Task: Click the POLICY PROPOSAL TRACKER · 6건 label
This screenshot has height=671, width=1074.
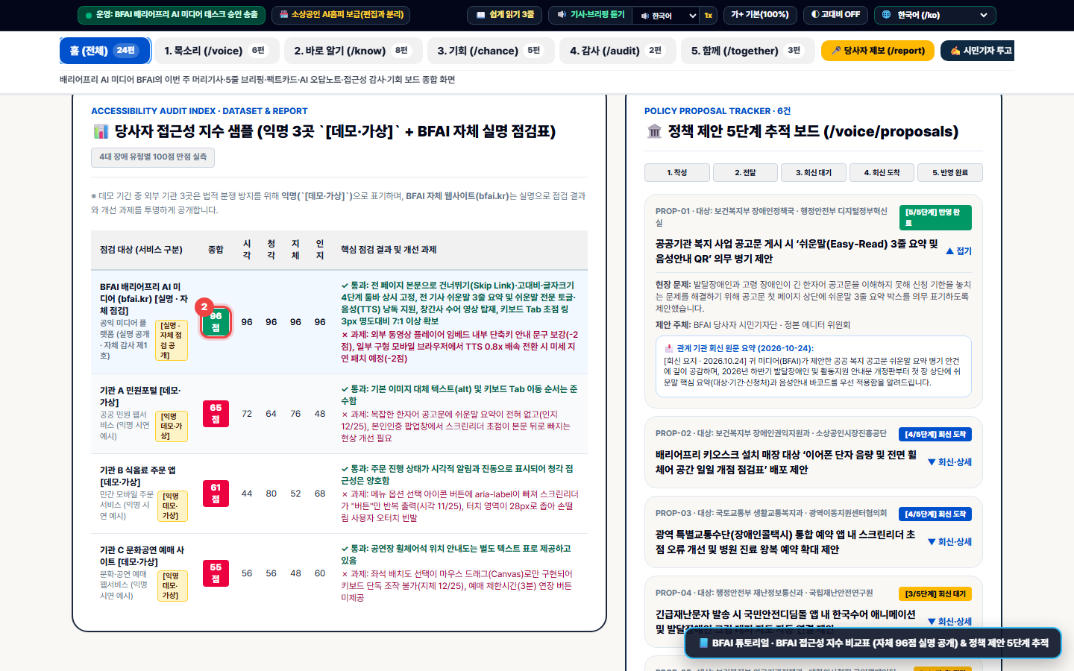Action: (717, 111)
